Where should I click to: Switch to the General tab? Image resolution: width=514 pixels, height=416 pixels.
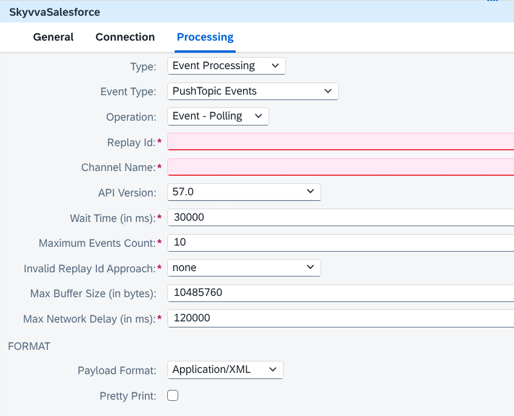pyautogui.click(x=53, y=37)
